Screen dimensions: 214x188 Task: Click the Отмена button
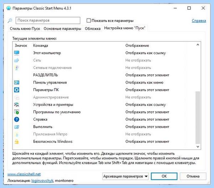pyautogui.click(x=193, y=176)
